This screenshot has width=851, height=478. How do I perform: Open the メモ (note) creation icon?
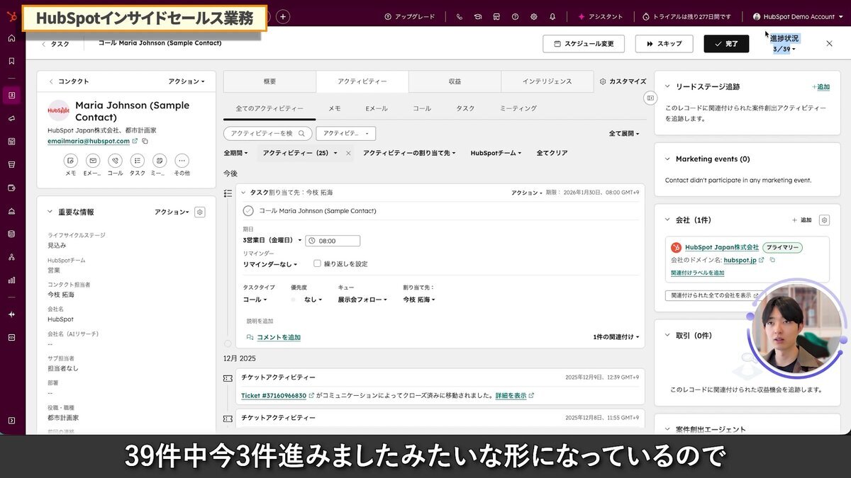(71, 161)
